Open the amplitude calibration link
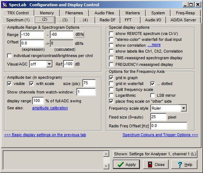 [x=50, y=108]
